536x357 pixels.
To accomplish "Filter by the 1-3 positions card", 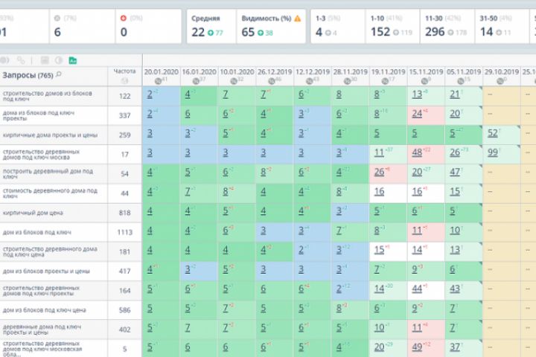I will pyautogui.click(x=338, y=26).
